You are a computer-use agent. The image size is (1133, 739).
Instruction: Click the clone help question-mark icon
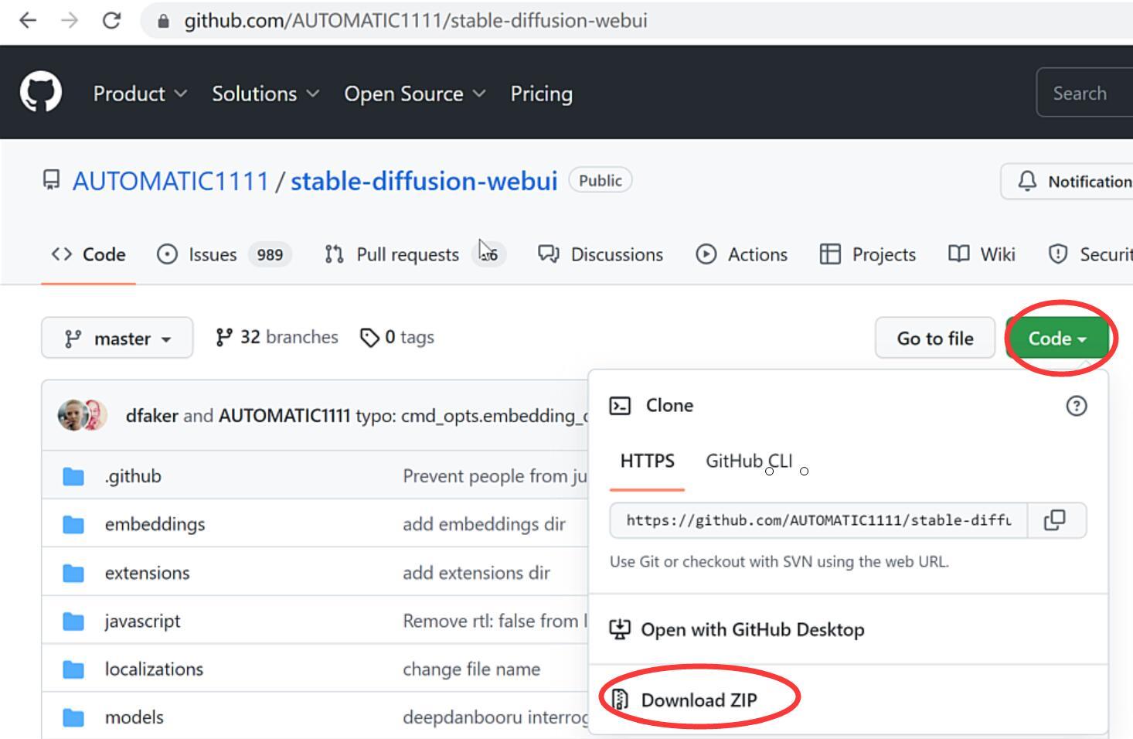pos(1076,406)
